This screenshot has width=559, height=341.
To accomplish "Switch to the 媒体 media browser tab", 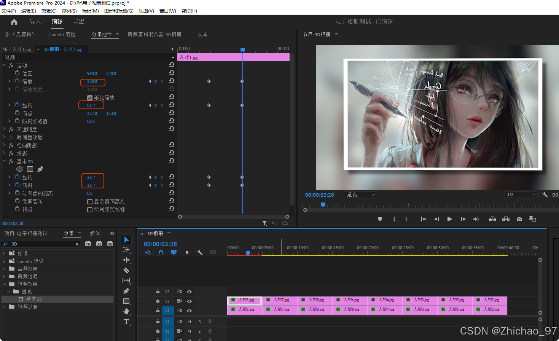I will point(95,234).
